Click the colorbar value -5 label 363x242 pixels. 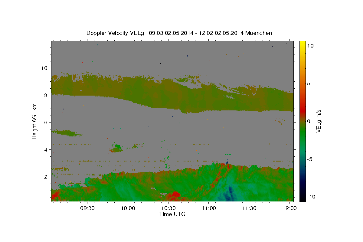point(310,159)
